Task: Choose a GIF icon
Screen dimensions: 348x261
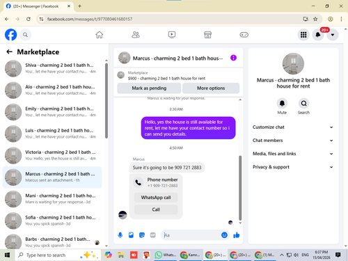Action: 152,235
